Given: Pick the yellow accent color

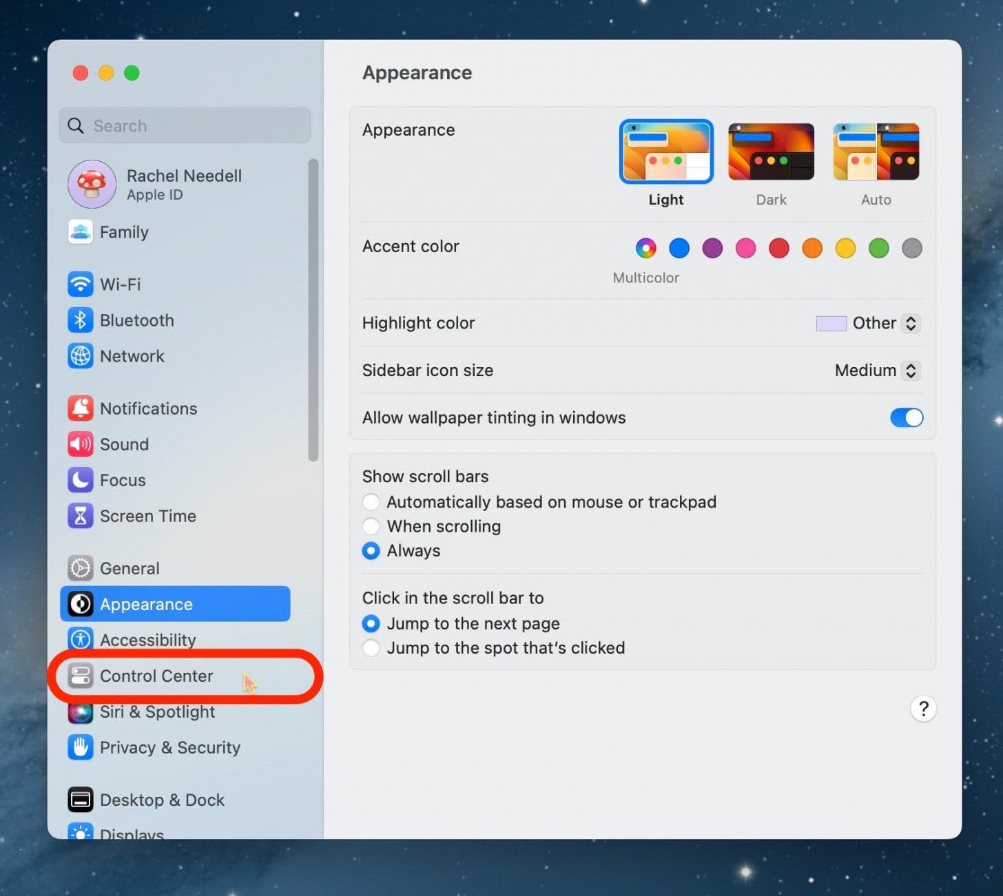Looking at the screenshot, I should 845,248.
